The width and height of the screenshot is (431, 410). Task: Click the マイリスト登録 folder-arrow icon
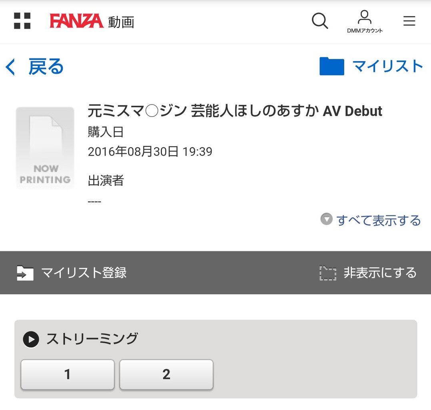(x=25, y=273)
